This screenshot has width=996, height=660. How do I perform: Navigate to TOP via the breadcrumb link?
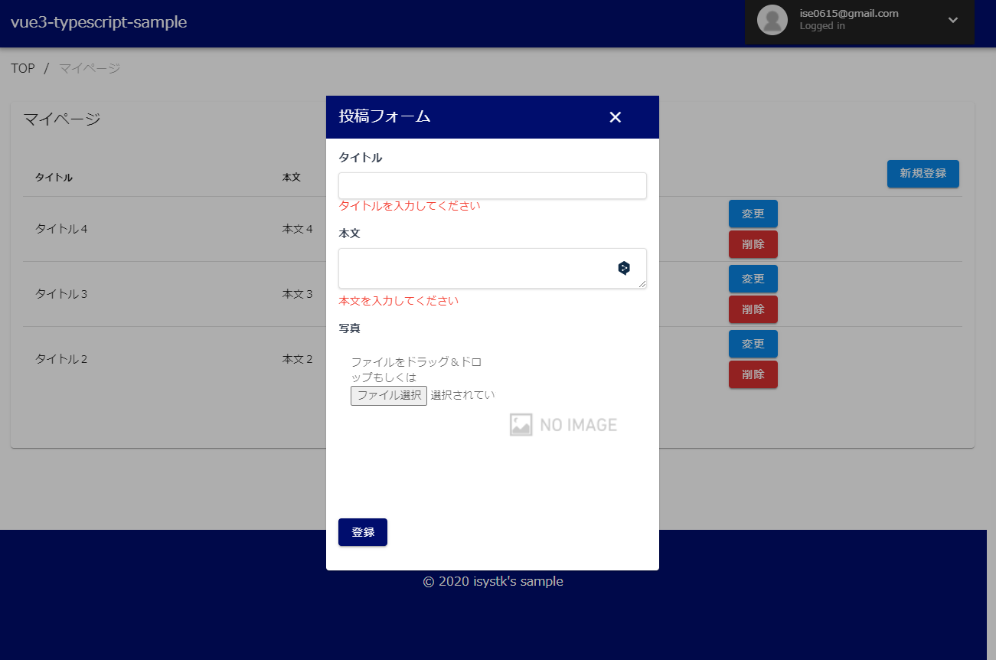[22, 68]
